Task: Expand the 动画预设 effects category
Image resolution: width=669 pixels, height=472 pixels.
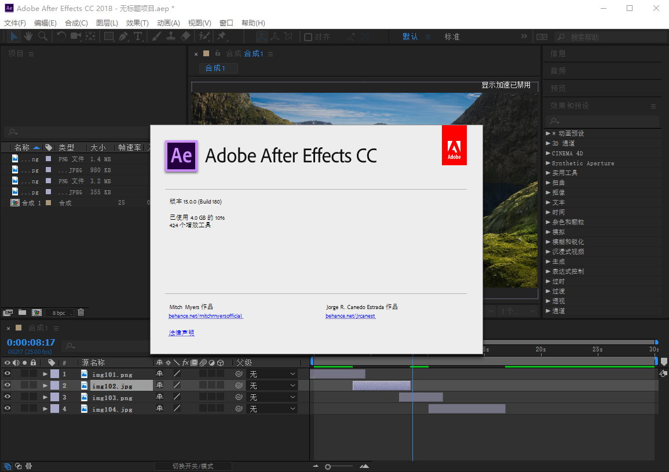Action: click(x=548, y=133)
